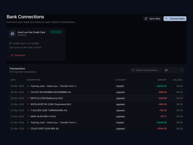The height and width of the screenshot is (145, 193).
Task: Click '201 imported transactions' text
Action: coord(23,72)
